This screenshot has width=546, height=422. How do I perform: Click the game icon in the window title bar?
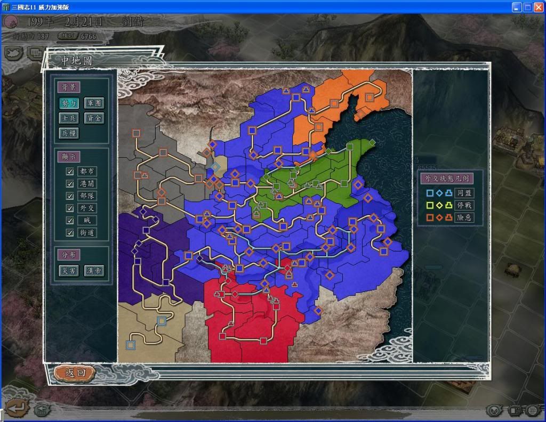(x=6, y=7)
